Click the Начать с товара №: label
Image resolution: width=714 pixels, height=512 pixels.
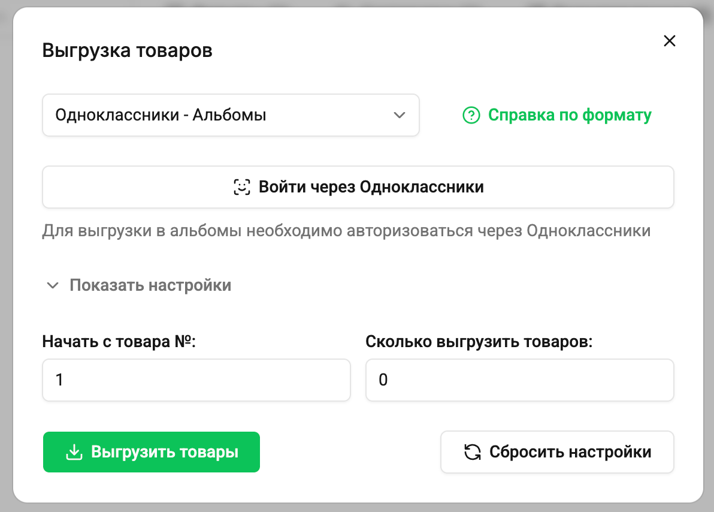(x=119, y=342)
